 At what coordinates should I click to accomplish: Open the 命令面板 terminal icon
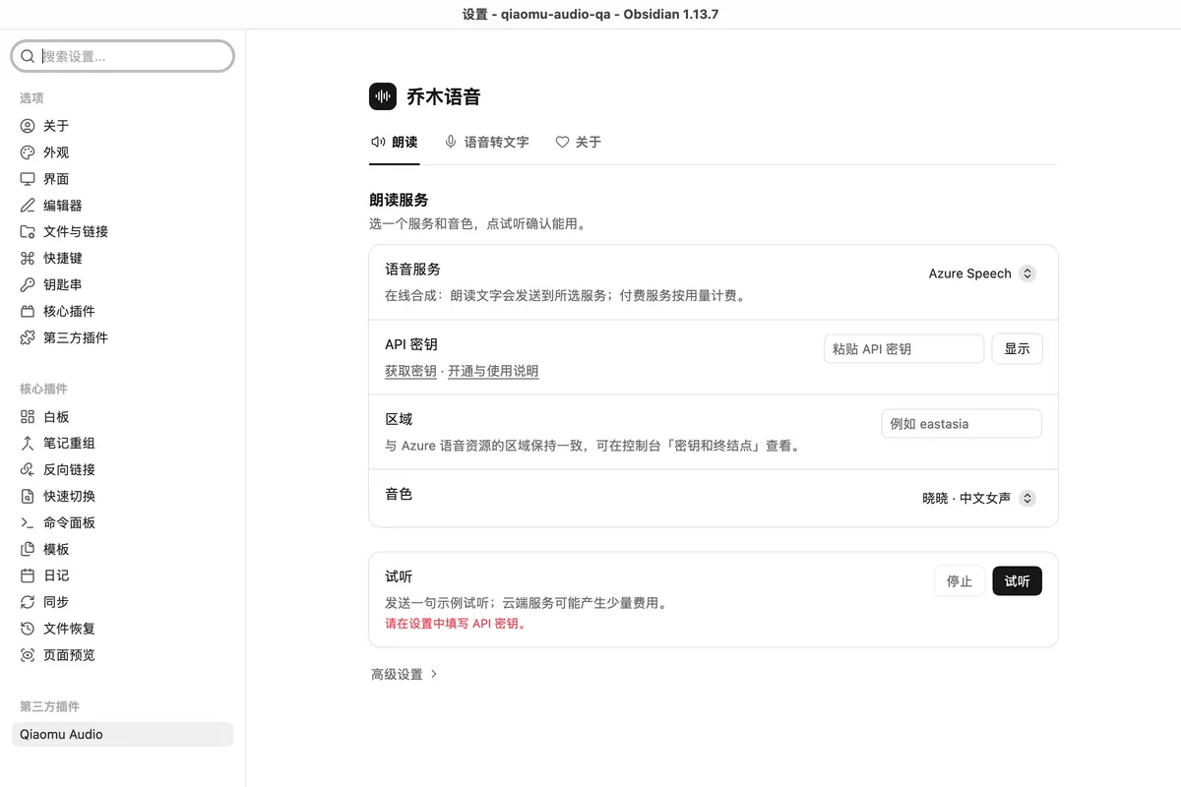pyautogui.click(x=28, y=523)
